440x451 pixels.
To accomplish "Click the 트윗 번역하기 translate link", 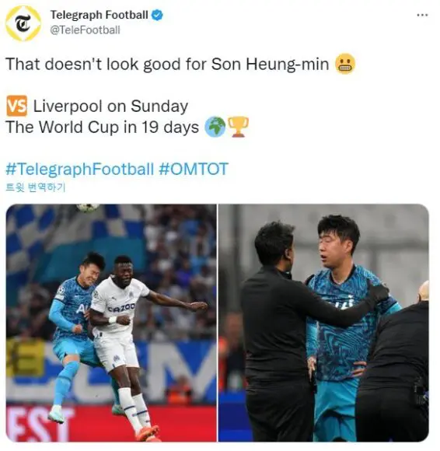I will 36,187.
